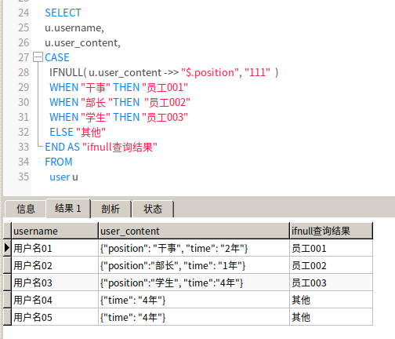Viewport: 395px width, 339px height.
Task: Click the "其他" string on line 32
Action: coord(91,132)
